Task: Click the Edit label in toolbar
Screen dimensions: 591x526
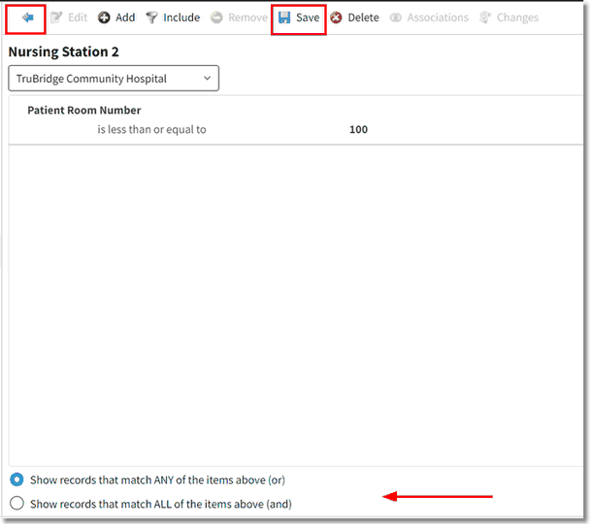Action: 78,17
